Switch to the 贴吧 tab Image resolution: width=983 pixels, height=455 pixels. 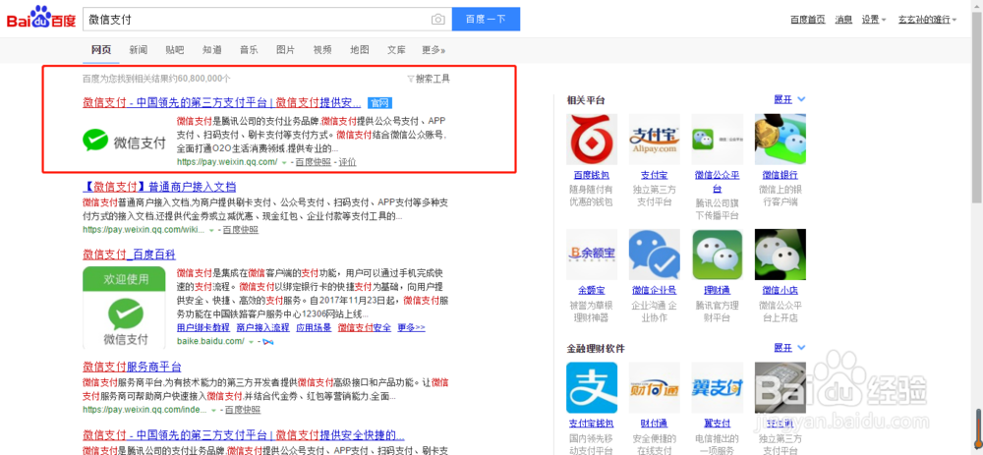pos(175,50)
